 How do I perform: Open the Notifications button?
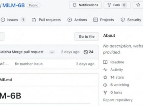point(85,5)
